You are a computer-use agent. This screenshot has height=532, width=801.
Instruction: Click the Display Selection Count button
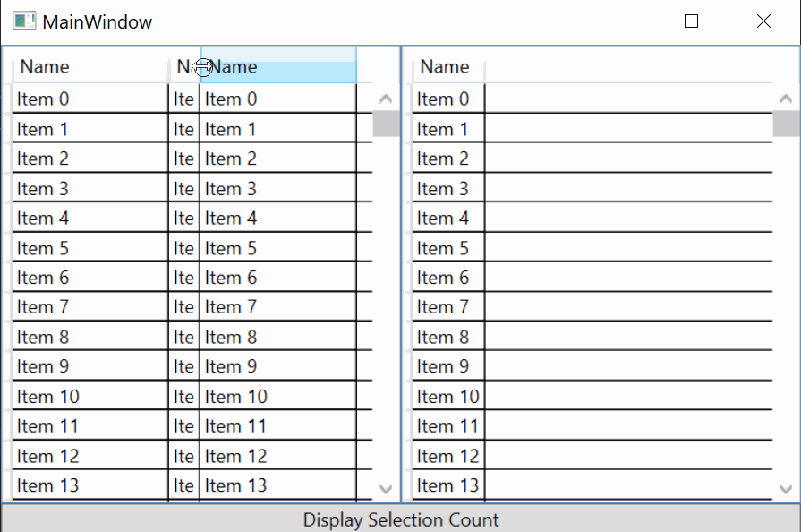pyautogui.click(x=401, y=519)
